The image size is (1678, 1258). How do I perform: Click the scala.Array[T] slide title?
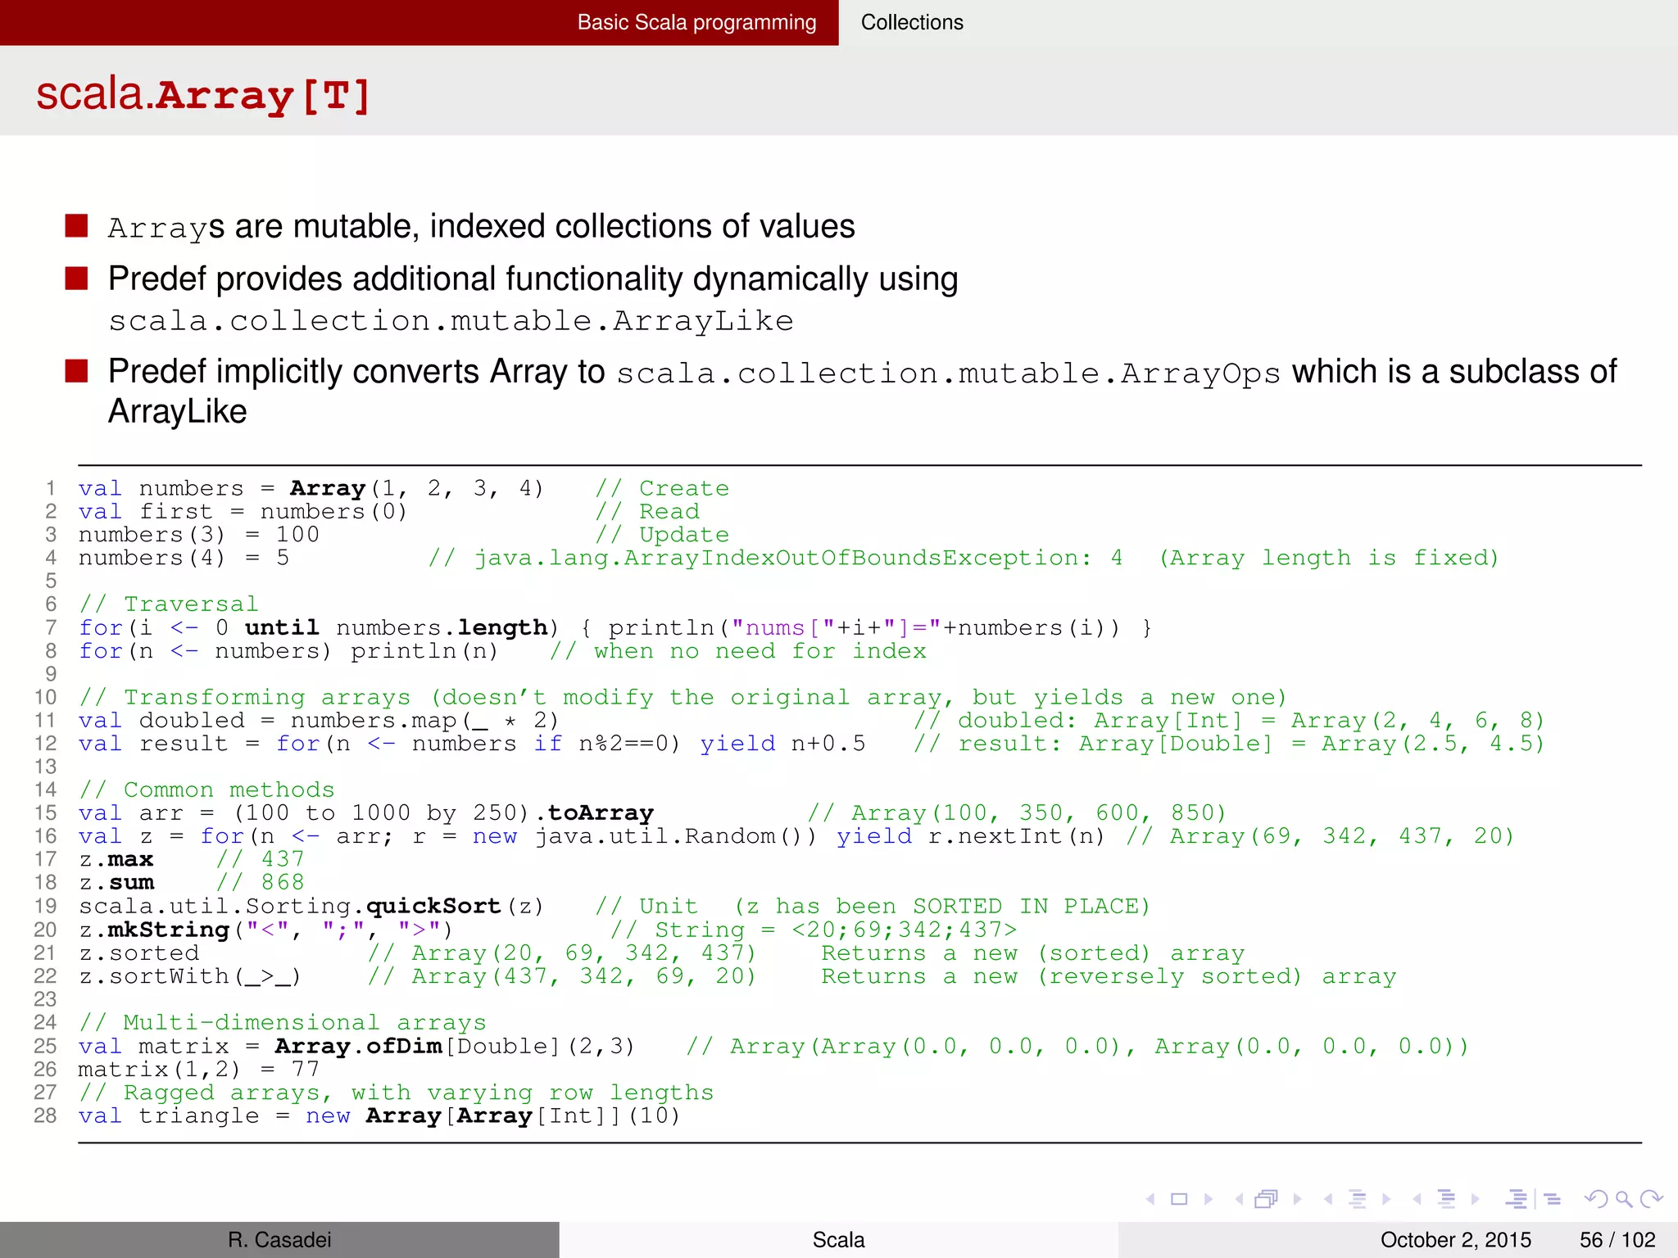(x=203, y=95)
